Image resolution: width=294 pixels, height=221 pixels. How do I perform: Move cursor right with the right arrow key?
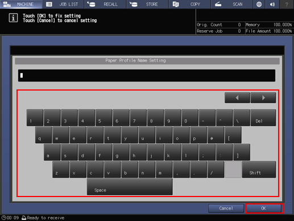263,98
